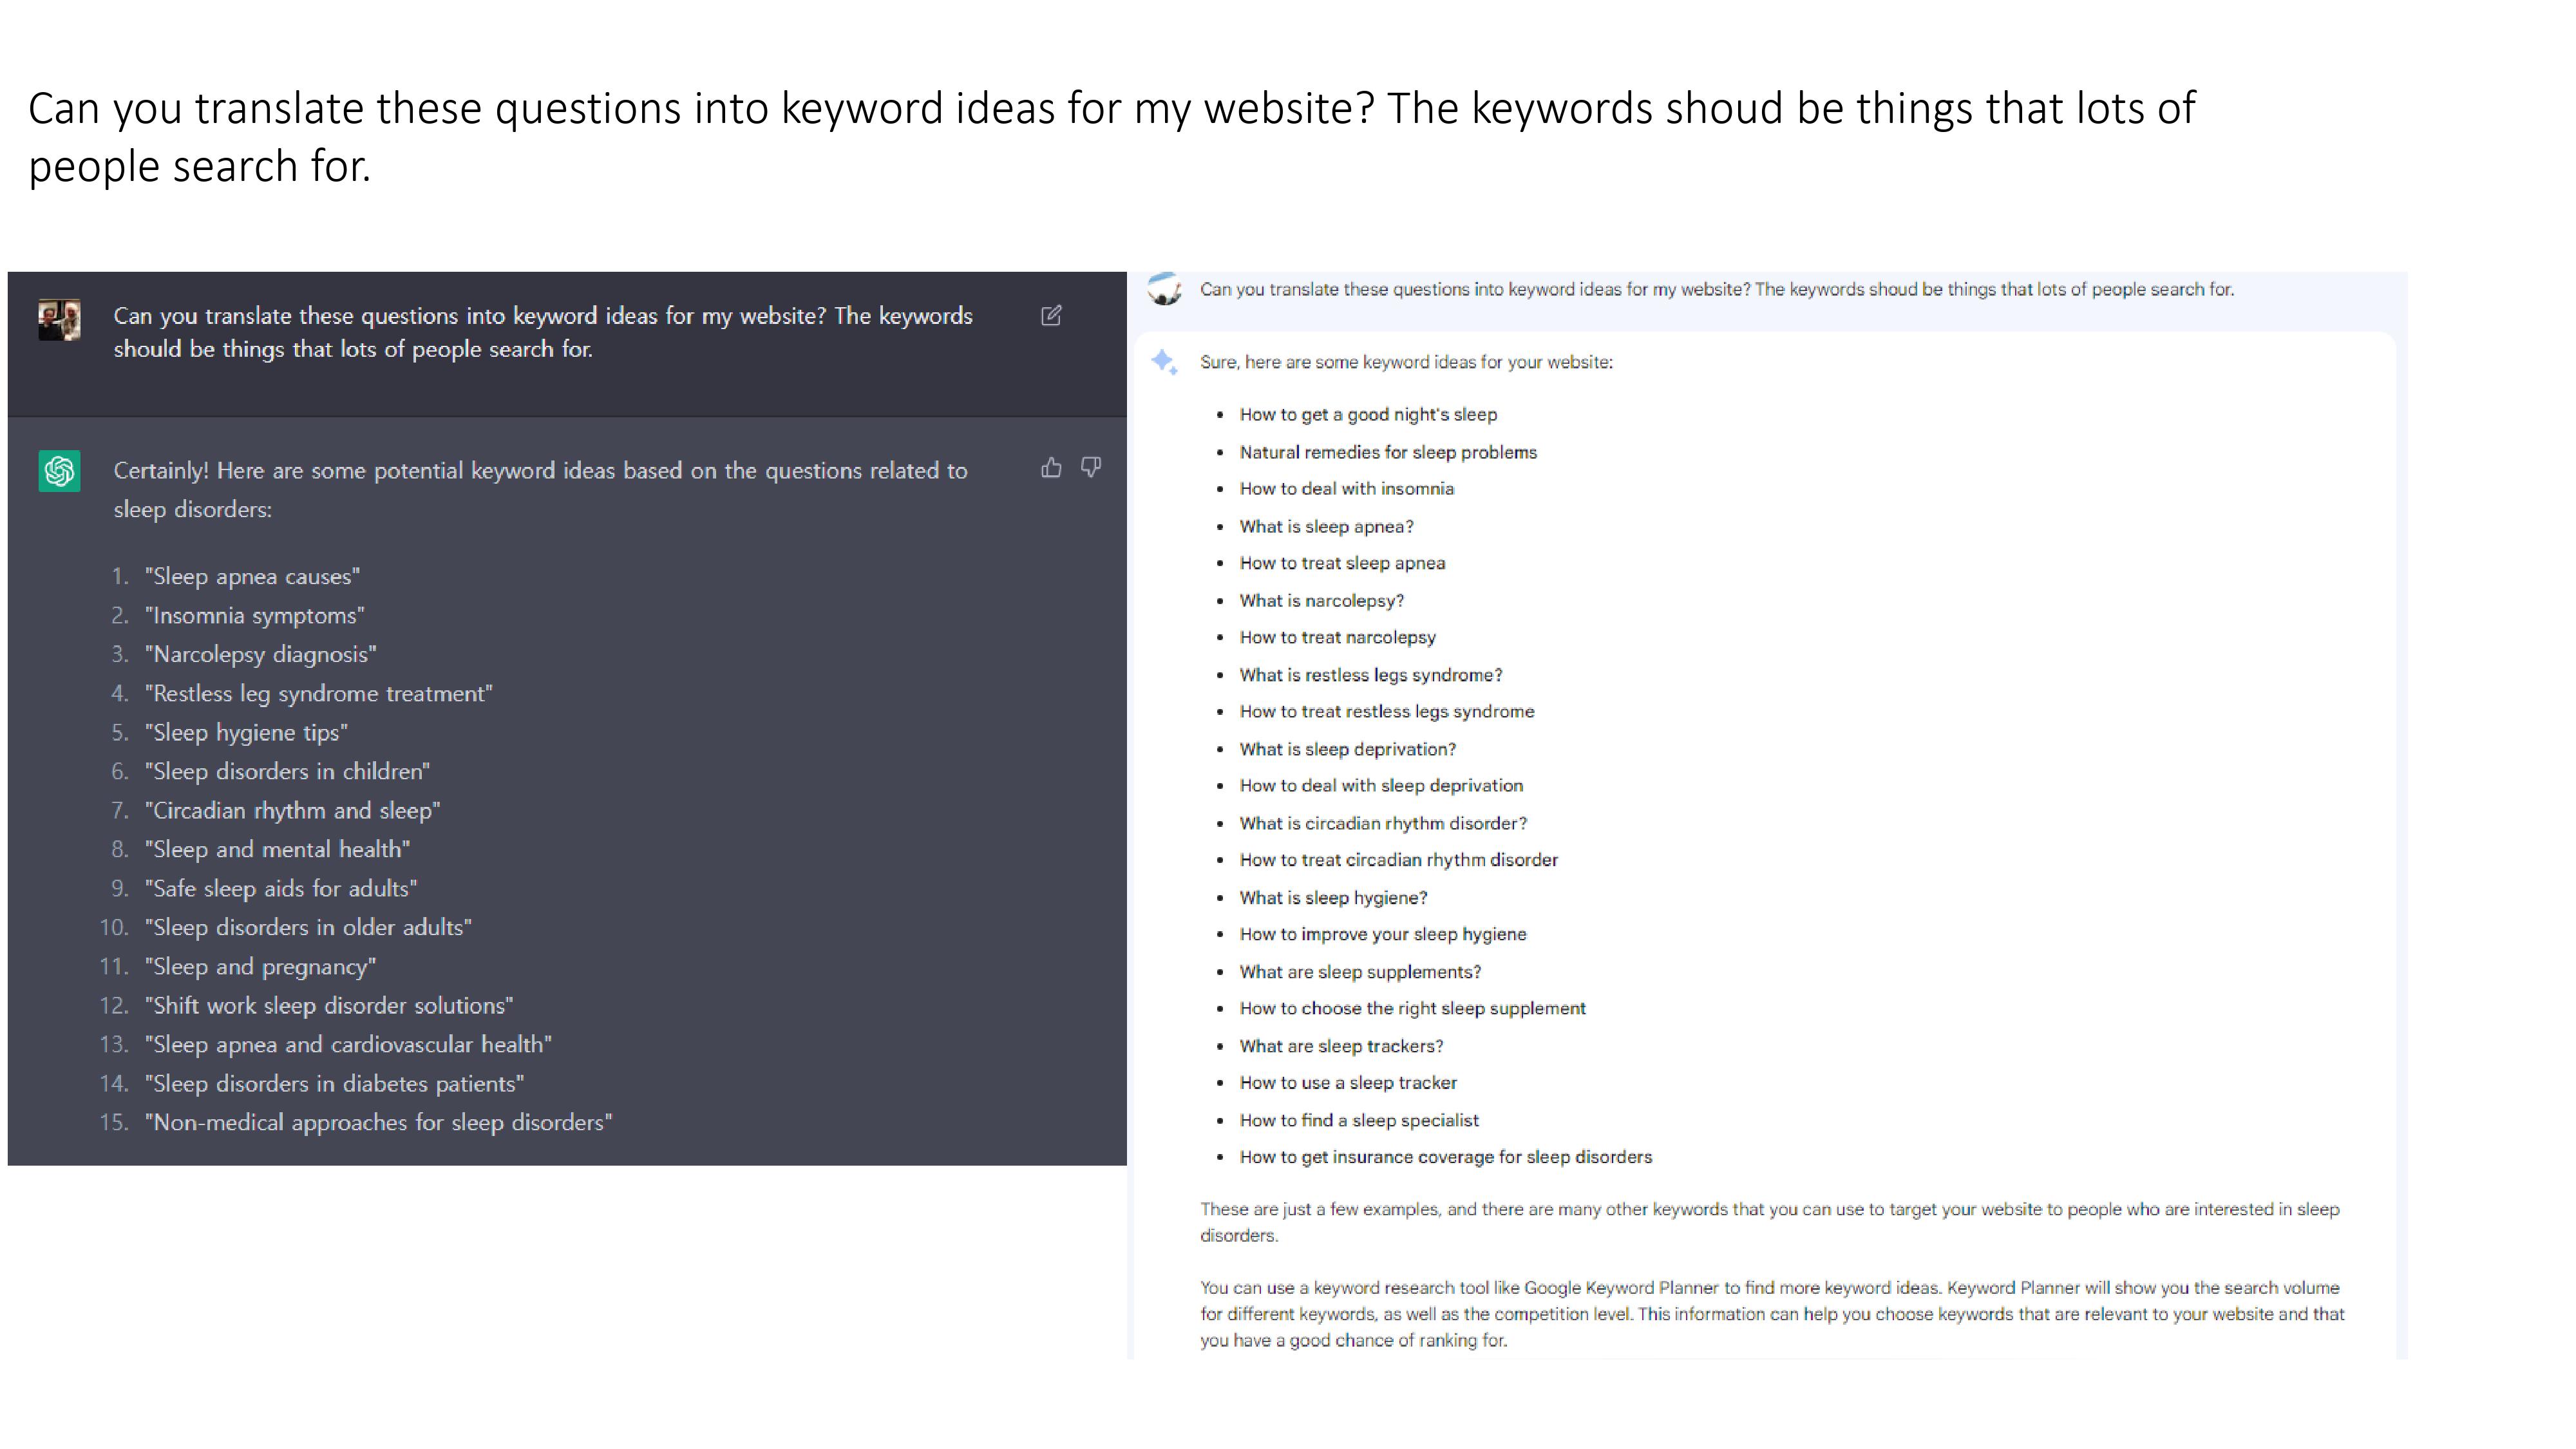This screenshot has height=1449, width=2576.
Task: Click "How to improve your sleep hygiene"
Action: point(1383,935)
